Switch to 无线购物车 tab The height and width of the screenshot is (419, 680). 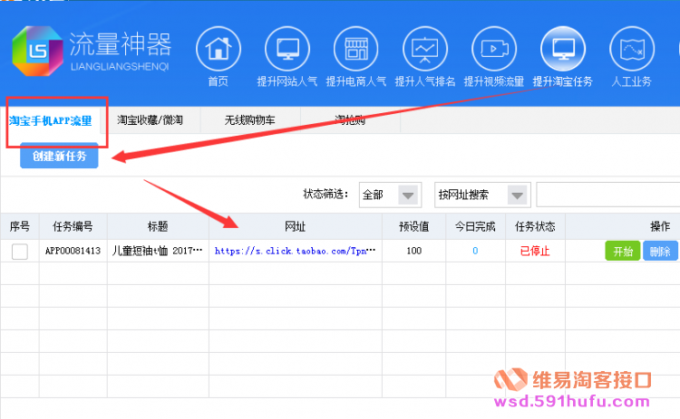pyautogui.click(x=250, y=119)
